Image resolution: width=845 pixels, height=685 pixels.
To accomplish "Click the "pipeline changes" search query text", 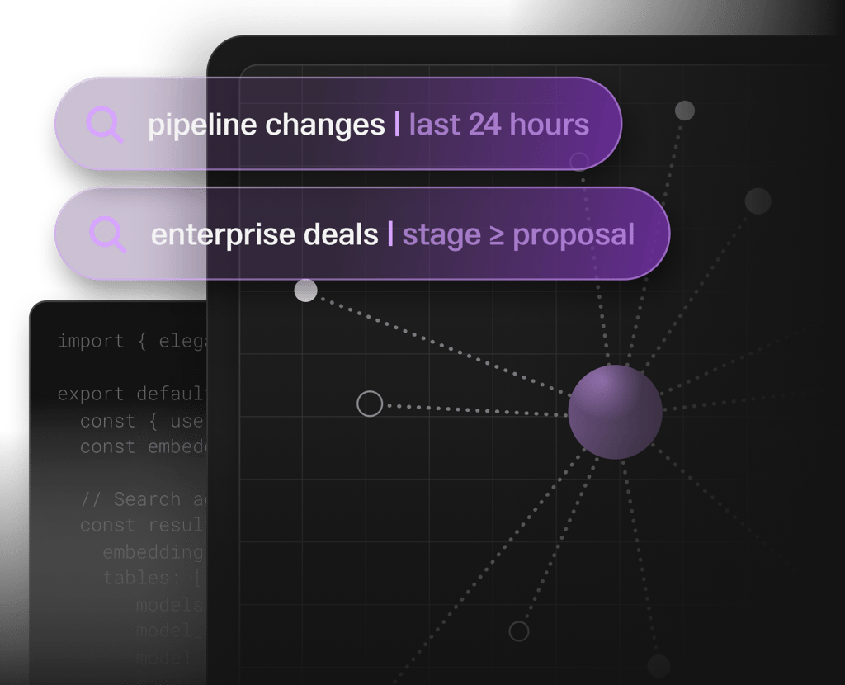I will 266,125.
